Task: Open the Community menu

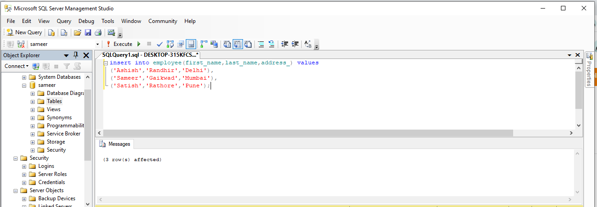Action: tap(163, 21)
